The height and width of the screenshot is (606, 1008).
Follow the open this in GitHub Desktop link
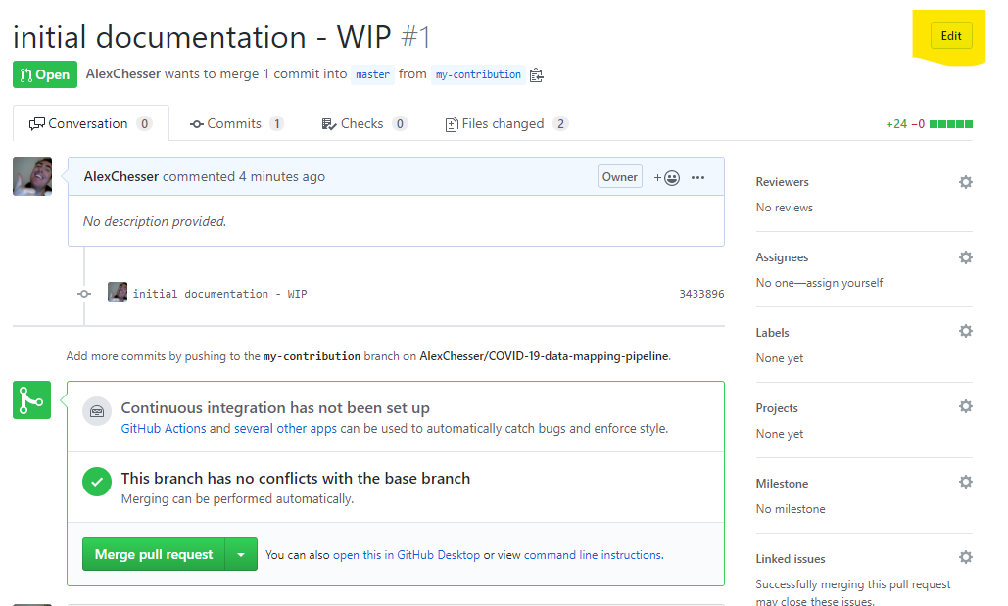coord(407,554)
